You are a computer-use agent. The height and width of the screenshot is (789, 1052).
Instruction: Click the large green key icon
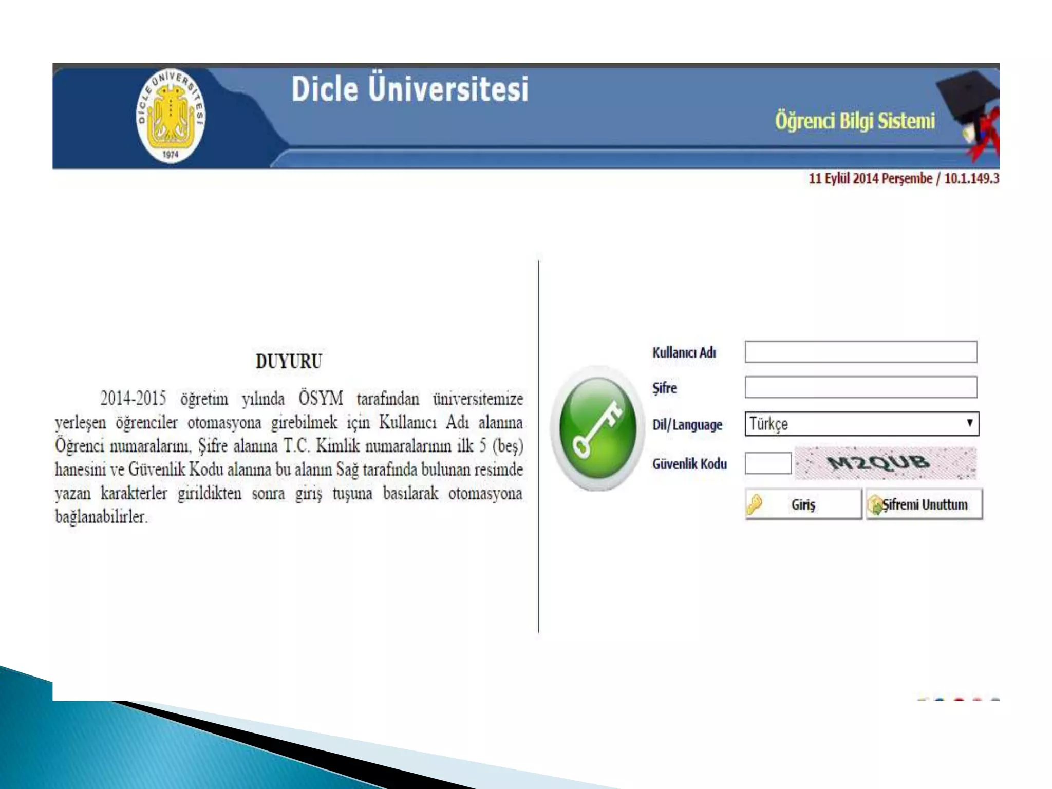[596, 428]
